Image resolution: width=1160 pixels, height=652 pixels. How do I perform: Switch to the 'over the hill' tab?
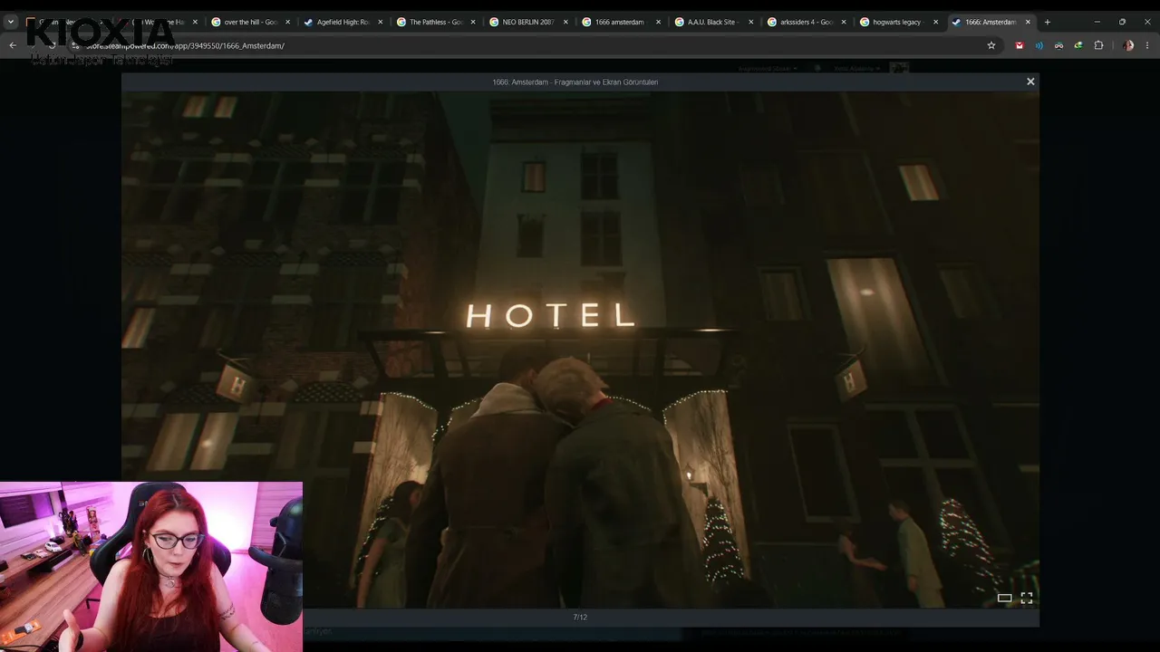[x=249, y=22]
